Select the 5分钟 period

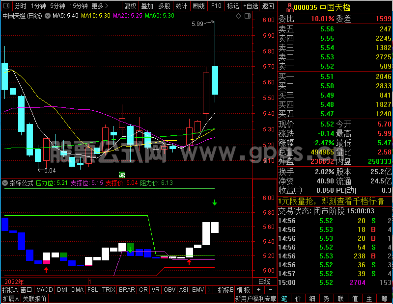pos(57,6)
